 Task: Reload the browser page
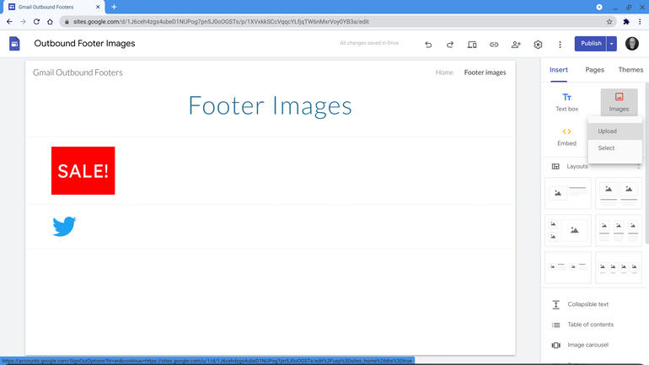pyautogui.click(x=36, y=22)
